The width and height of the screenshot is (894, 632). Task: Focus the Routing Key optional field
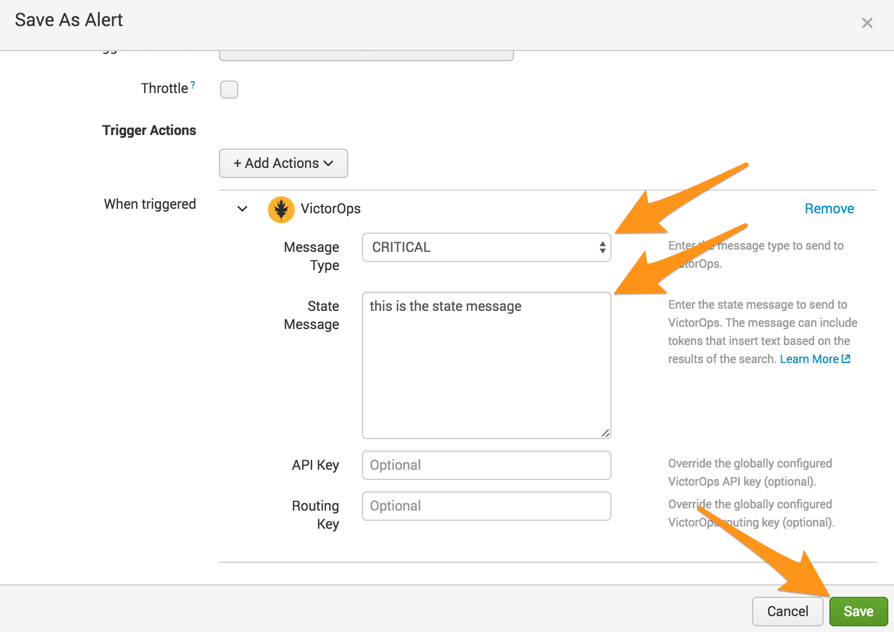[x=487, y=506]
